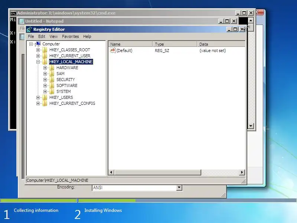The width and height of the screenshot is (297, 223).
Task: Sort values by the Data column header
Action: (x=221, y=44)
